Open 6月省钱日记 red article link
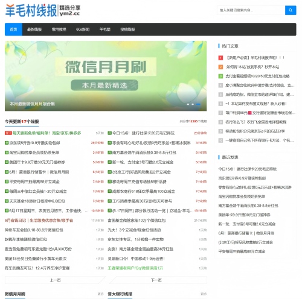The width and height of the screenshot is (302, 299). point(39,221)
